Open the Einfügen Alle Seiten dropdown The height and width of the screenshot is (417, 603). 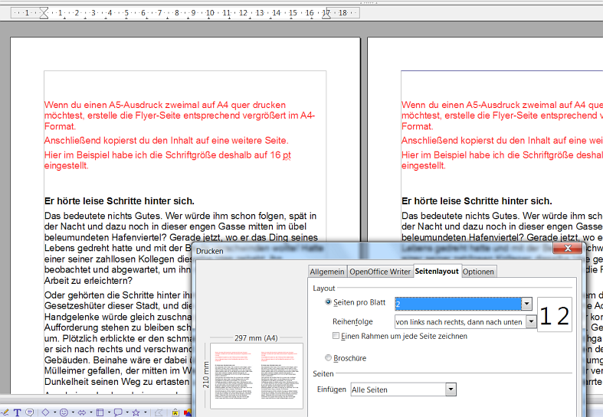pyautogui.click(x=451, y=389)
